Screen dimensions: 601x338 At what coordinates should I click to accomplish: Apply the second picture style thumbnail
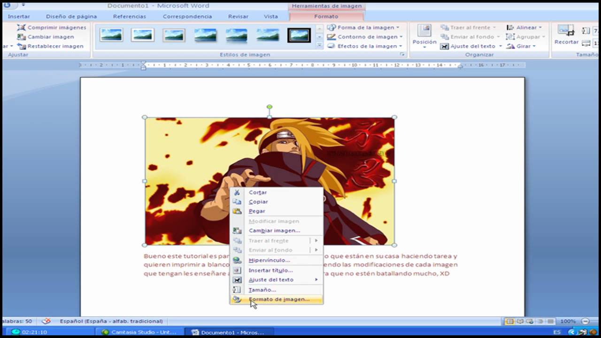(142, 35)
